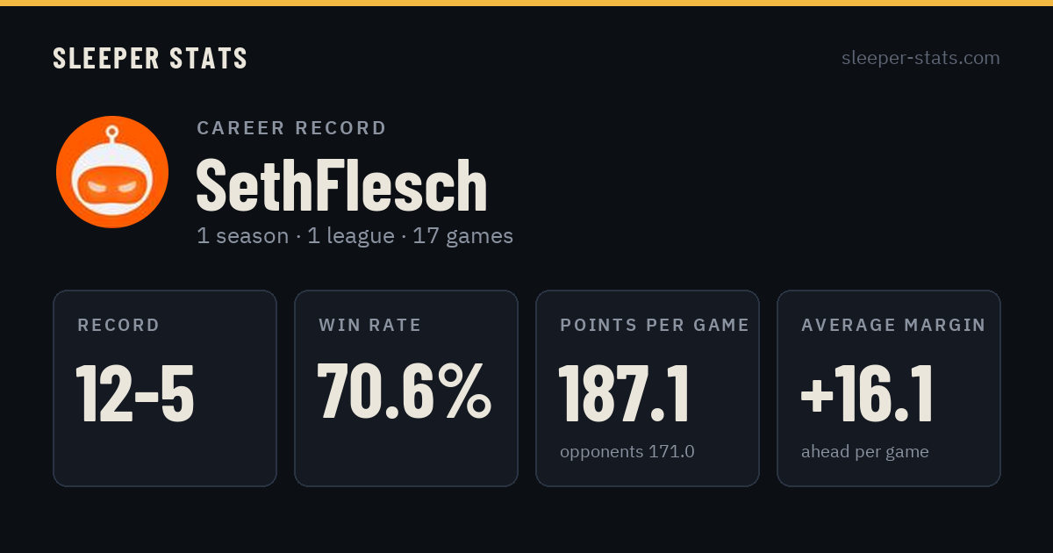Click the 12-5 record value
Image resolution: width=1053 pixels, height=553 pixels.
tap(135, 393)
